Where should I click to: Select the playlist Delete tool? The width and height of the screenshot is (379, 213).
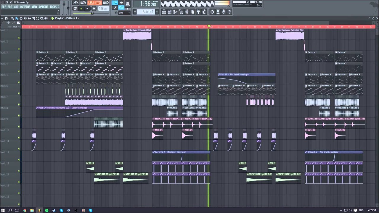point(21,18)
